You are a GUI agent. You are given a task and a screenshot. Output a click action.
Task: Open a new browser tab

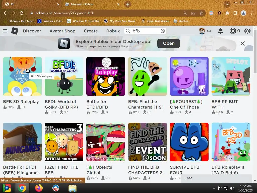(128, 4)
